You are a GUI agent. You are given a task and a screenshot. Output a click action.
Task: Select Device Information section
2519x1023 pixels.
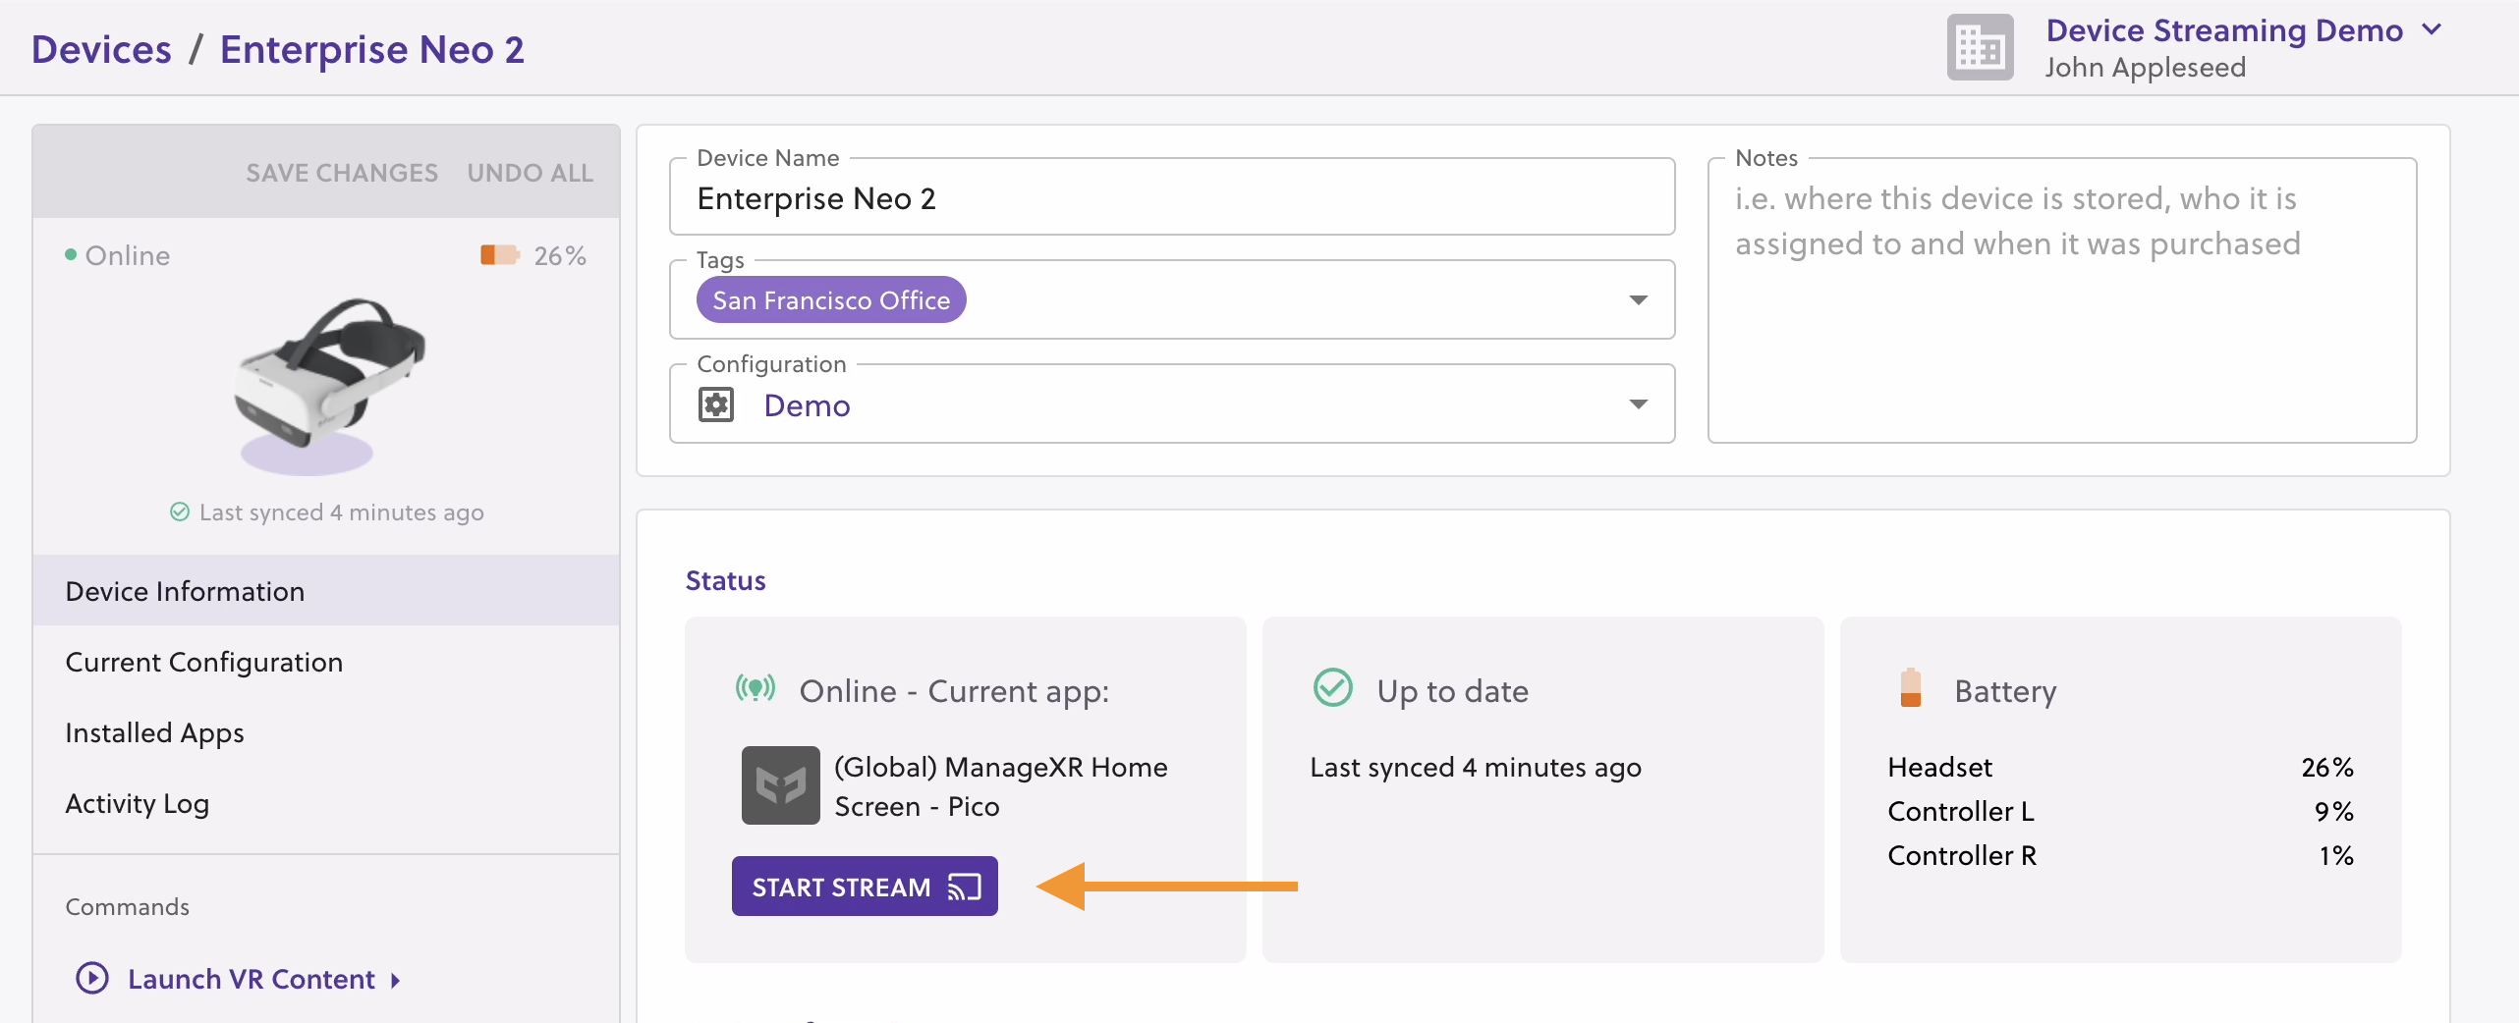(326, 591)
